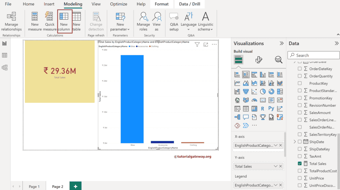Insert a Map visual with globe icon
The image size is (340, 190).
pyautogui.click(x=237, y=100)
